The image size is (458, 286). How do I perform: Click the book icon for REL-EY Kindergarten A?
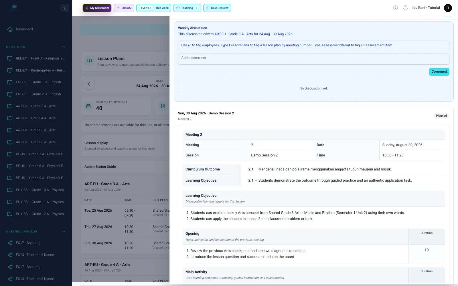click(10, 70)
